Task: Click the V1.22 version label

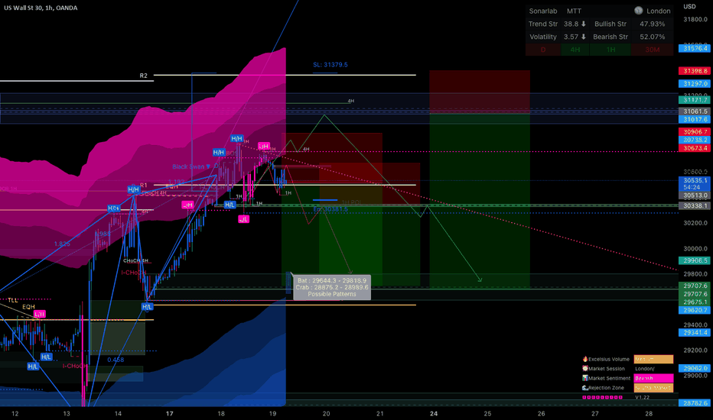Action: pos(642,397)
